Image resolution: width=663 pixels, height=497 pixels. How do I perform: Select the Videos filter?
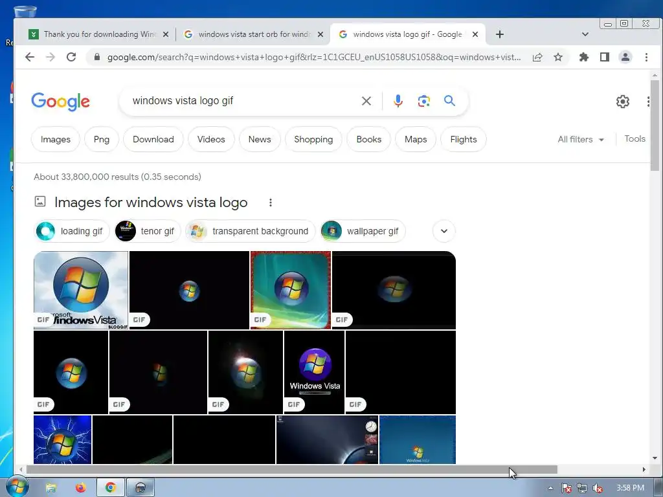tap(211, 140)
